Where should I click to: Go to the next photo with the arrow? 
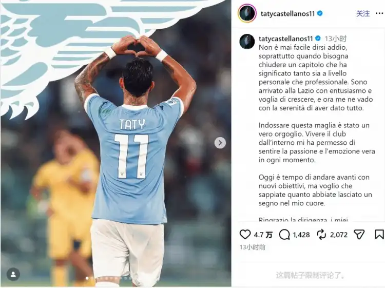[x=220, y=143]
